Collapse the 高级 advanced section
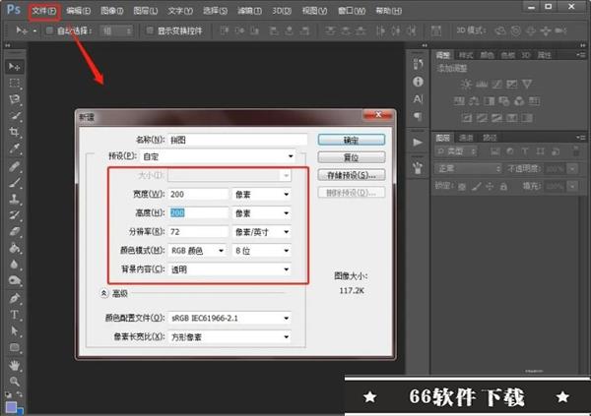 (x=104, y=293)
